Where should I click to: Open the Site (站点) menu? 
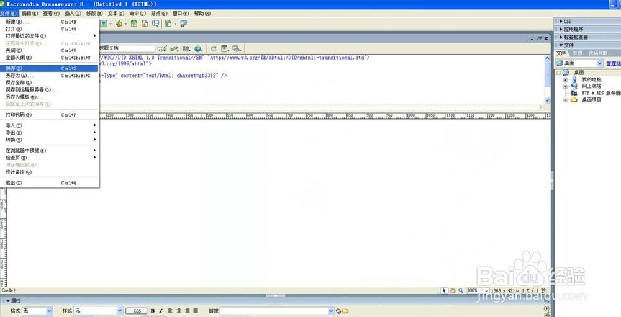(159, 14)
